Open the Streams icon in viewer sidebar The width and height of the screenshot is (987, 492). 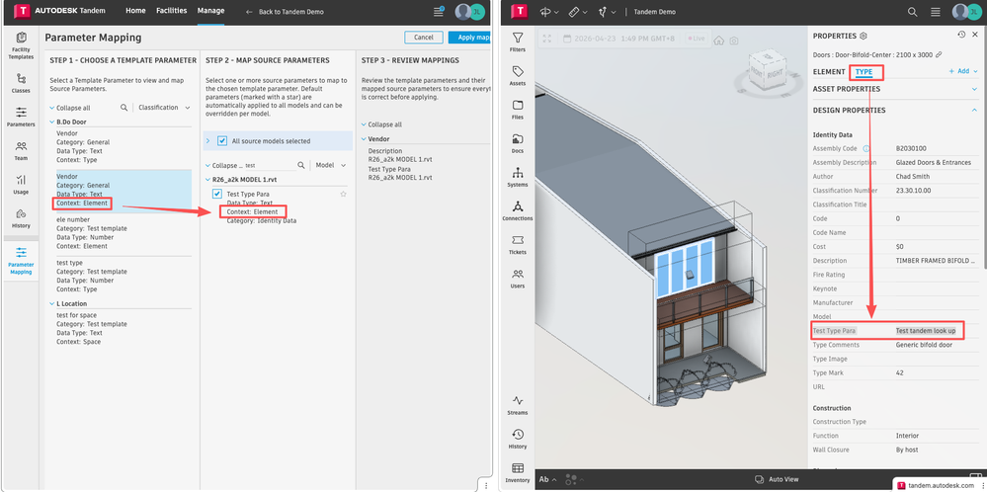pos(518,405)
